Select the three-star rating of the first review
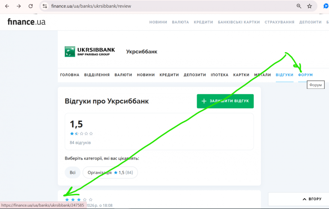The height and width of the screenshot is (209, 329). [79, 200]
